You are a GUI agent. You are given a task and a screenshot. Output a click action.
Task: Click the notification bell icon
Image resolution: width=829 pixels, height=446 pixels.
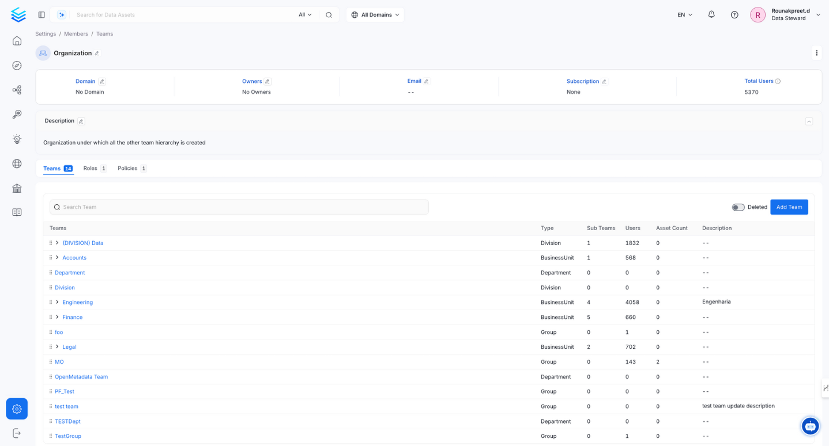point(711,15)
